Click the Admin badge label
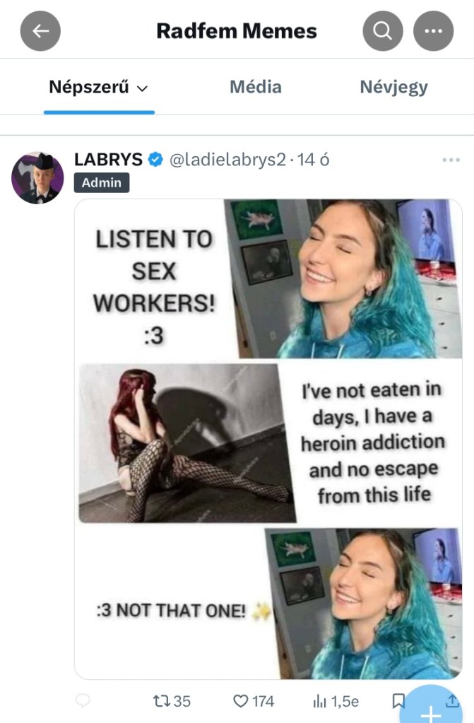The image size is (474, 723). coord(102,182)
